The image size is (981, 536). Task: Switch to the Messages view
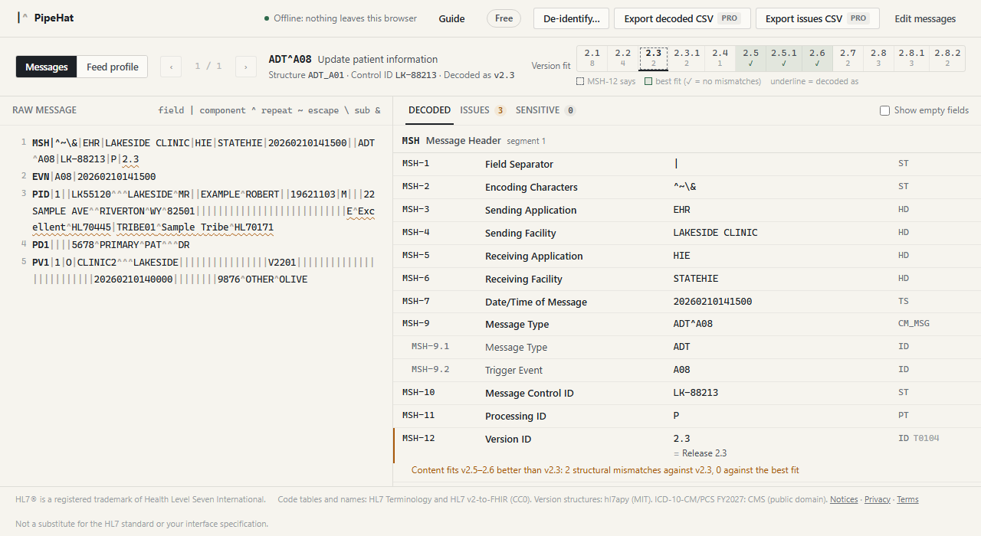click(x=47, y=67)
